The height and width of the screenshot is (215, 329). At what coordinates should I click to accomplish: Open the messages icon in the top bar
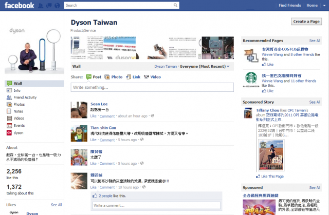click(49, 6)
